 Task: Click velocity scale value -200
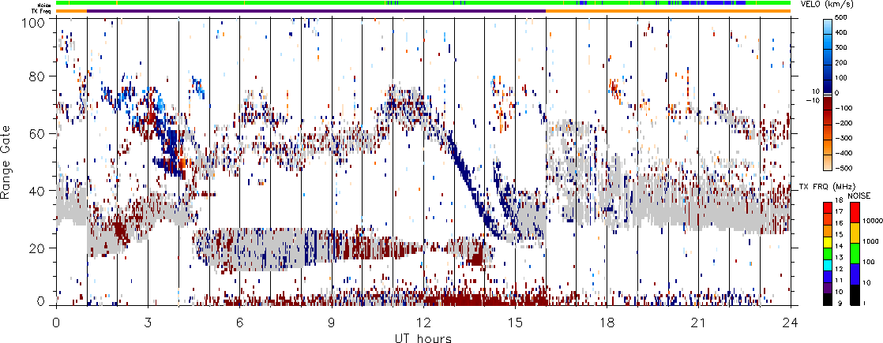click(844, 123)
